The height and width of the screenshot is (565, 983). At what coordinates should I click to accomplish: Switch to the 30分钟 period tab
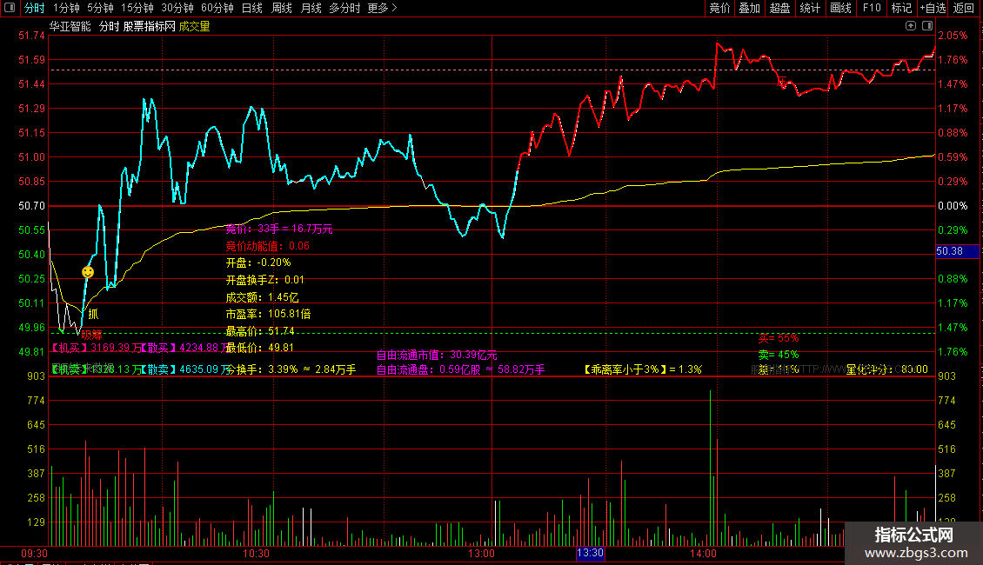[177, 8]
